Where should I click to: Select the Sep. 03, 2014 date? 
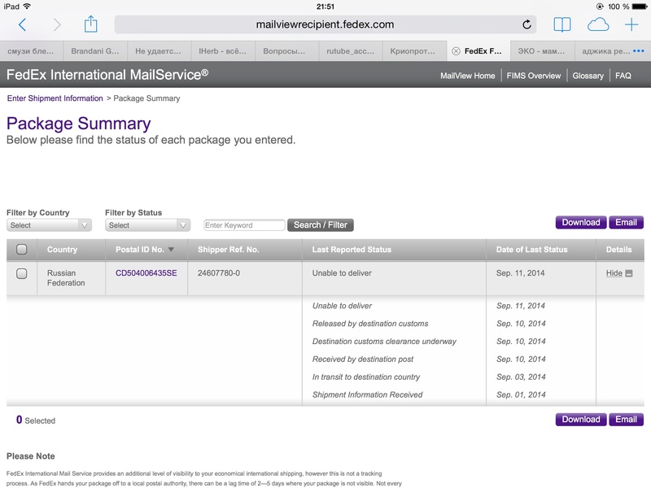521,377
